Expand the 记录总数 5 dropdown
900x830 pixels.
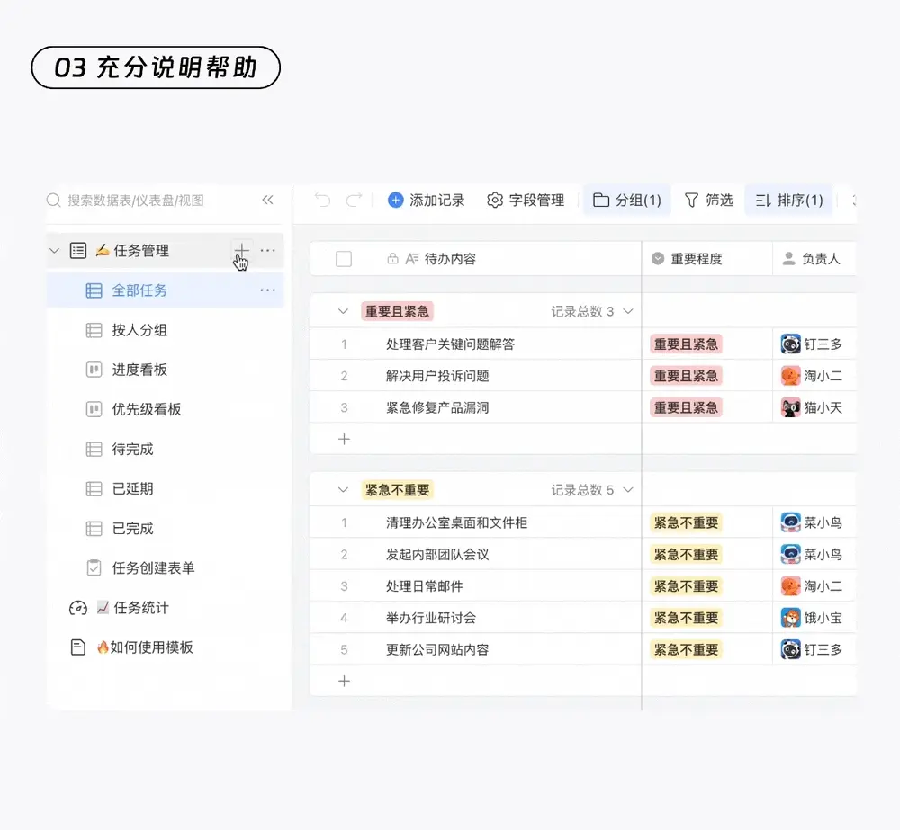point(628,490)
